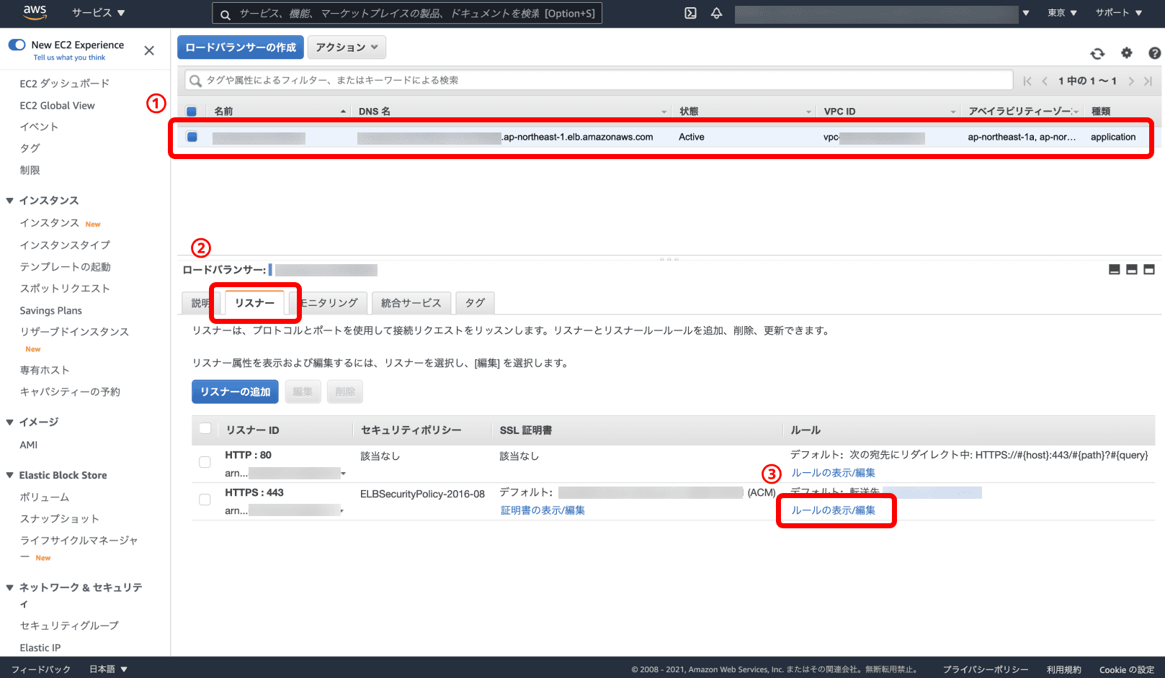Image resolution: width=1165 pixels, height=678 pixels.
Task: Click in the load balancer filter search field
Action: pyautogui.click(x=598, y=80)
